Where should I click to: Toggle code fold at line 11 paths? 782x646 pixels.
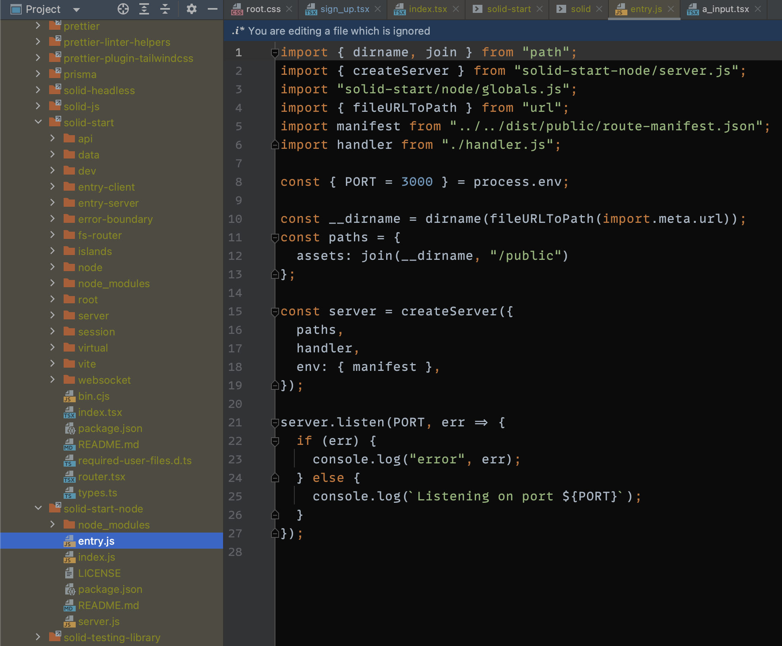click(275, 238)
